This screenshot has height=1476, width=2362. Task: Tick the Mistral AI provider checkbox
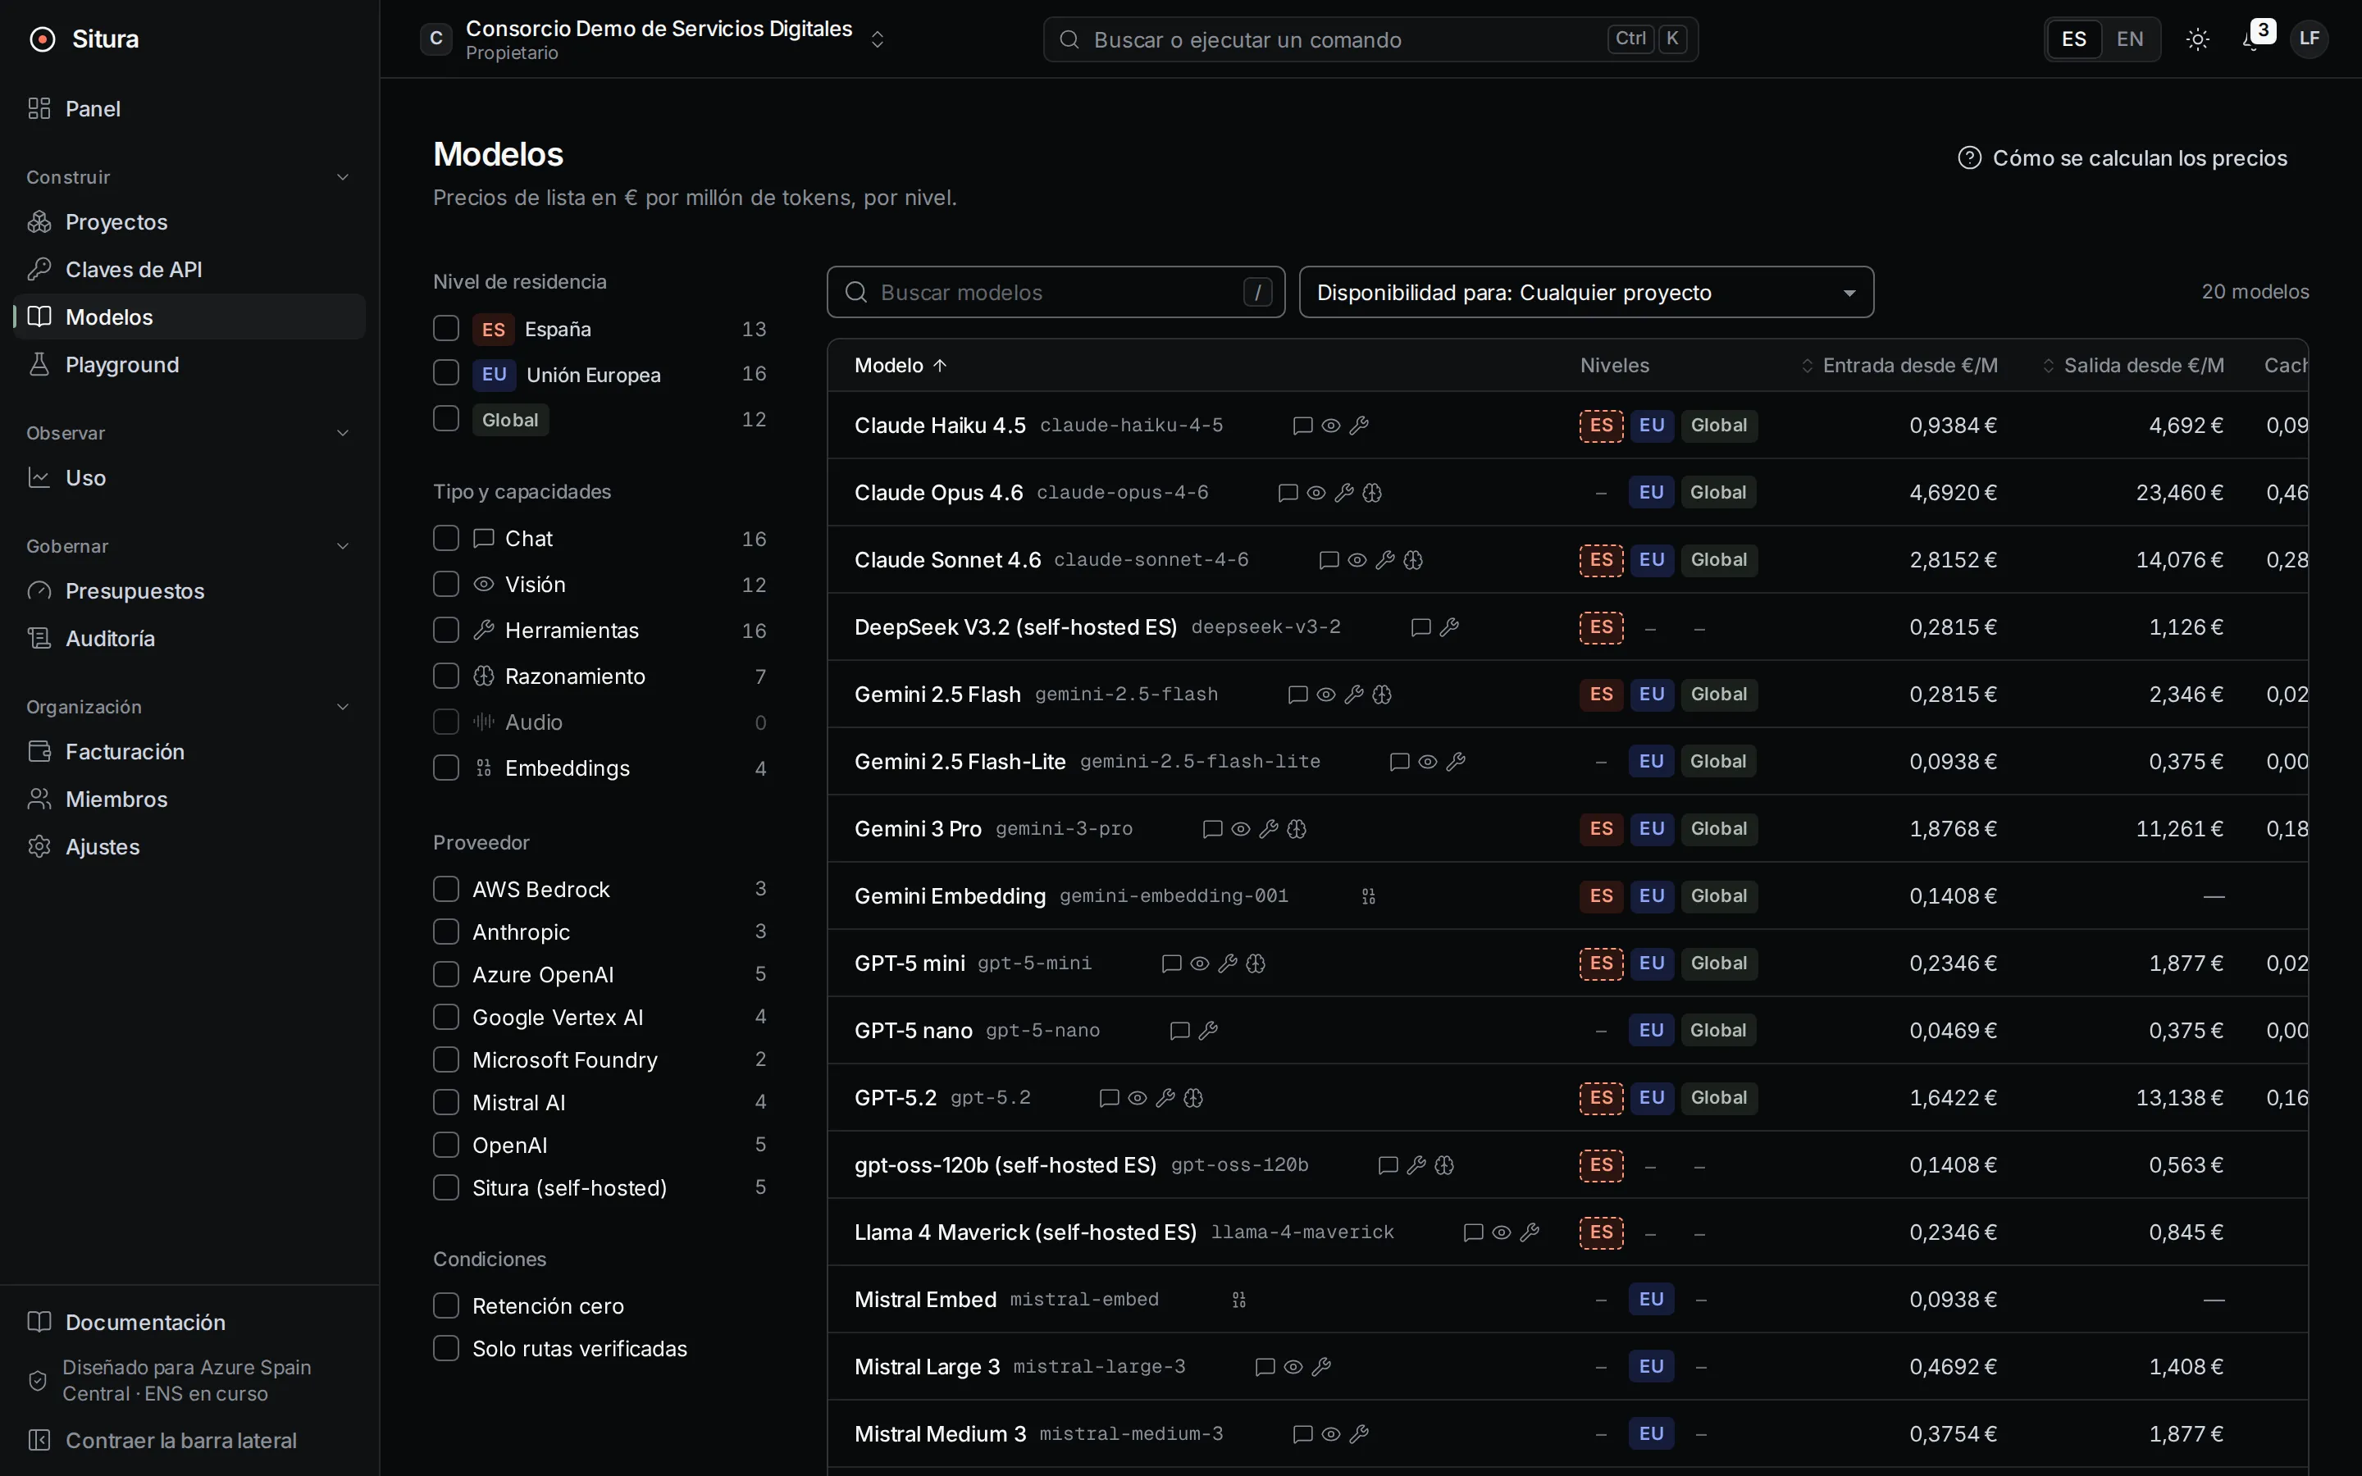coord(446,1102)
